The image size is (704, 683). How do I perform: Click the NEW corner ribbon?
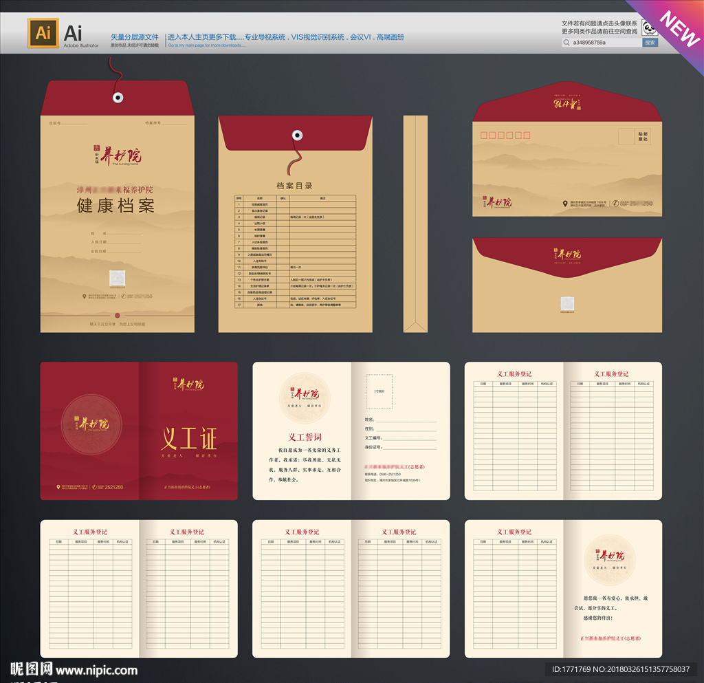680,29
